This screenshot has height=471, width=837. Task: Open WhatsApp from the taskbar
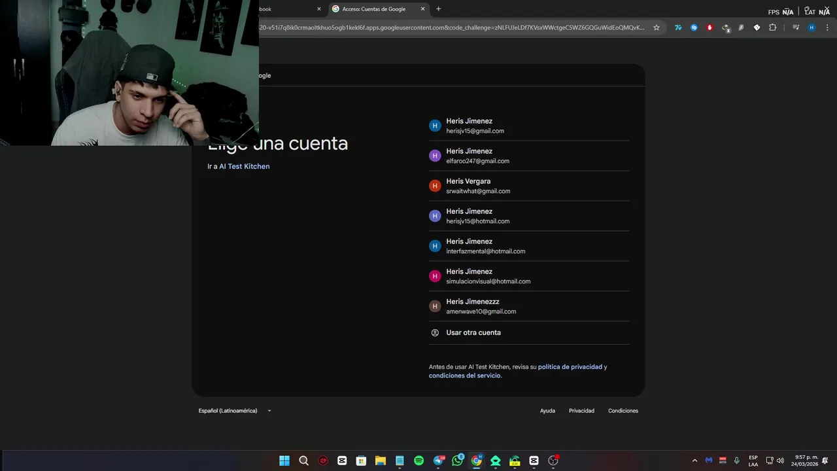tap(457, 461)
